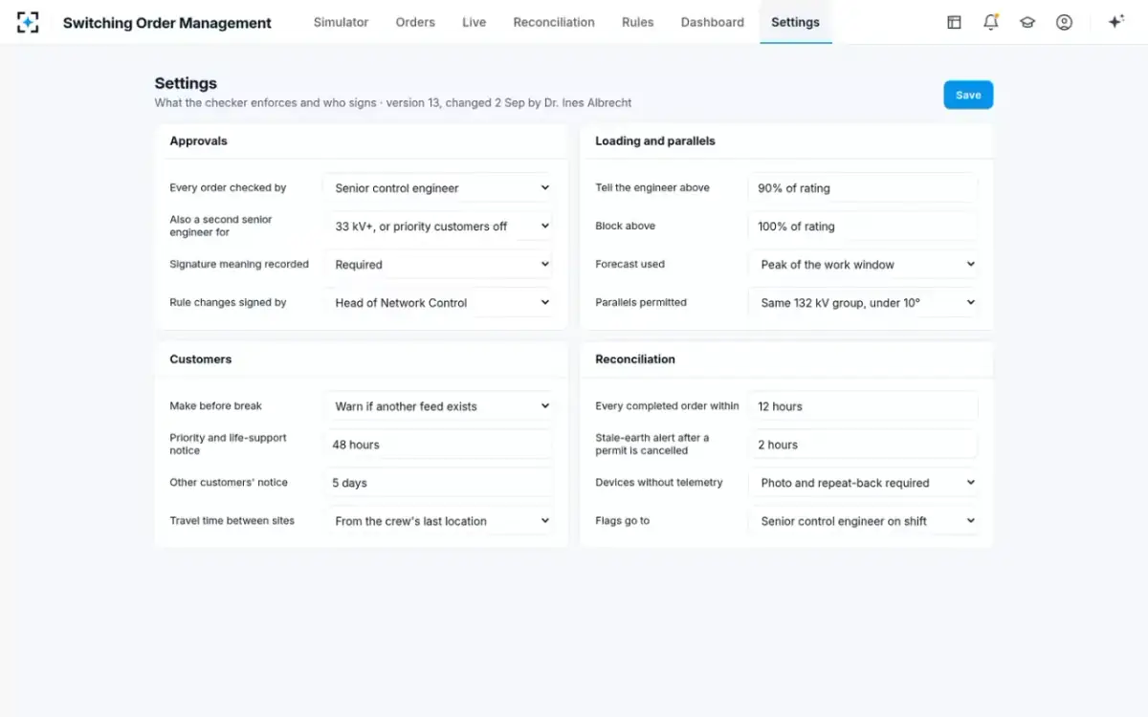This screenshot has width=1148, height=717.
Task: Switch to the Dashboard tab
Action: (x=713, y=22)
